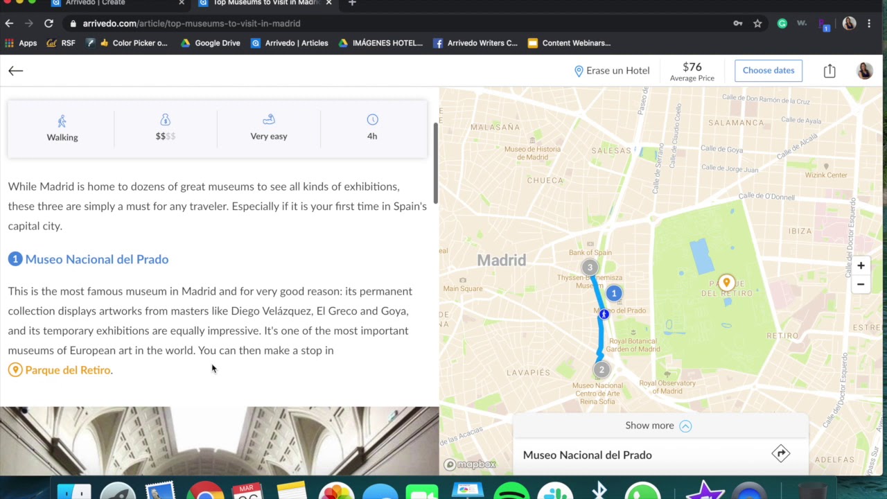Select map marker number 1
This screenshot has width=887, height=499.
point(613,293)
